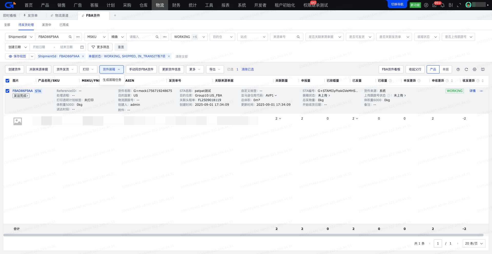Toggle the select-all checkbox in the table header

click(x=7, y=81)
